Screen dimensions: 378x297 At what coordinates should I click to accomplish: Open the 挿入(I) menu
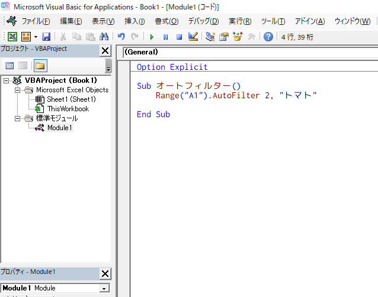134,21
